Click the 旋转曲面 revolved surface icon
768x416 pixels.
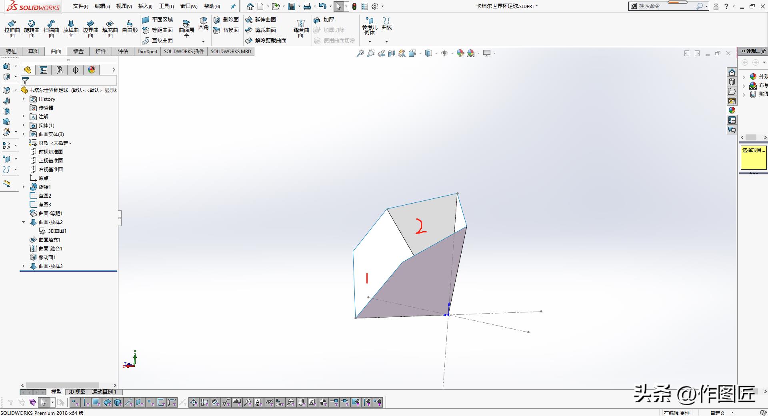pyautogui.click(x=32, y=28)
